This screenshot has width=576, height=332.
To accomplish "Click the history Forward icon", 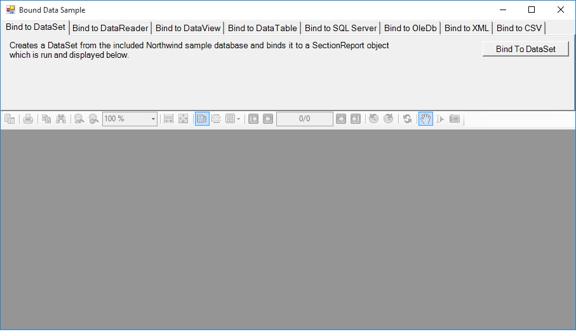I will [389, 119].
